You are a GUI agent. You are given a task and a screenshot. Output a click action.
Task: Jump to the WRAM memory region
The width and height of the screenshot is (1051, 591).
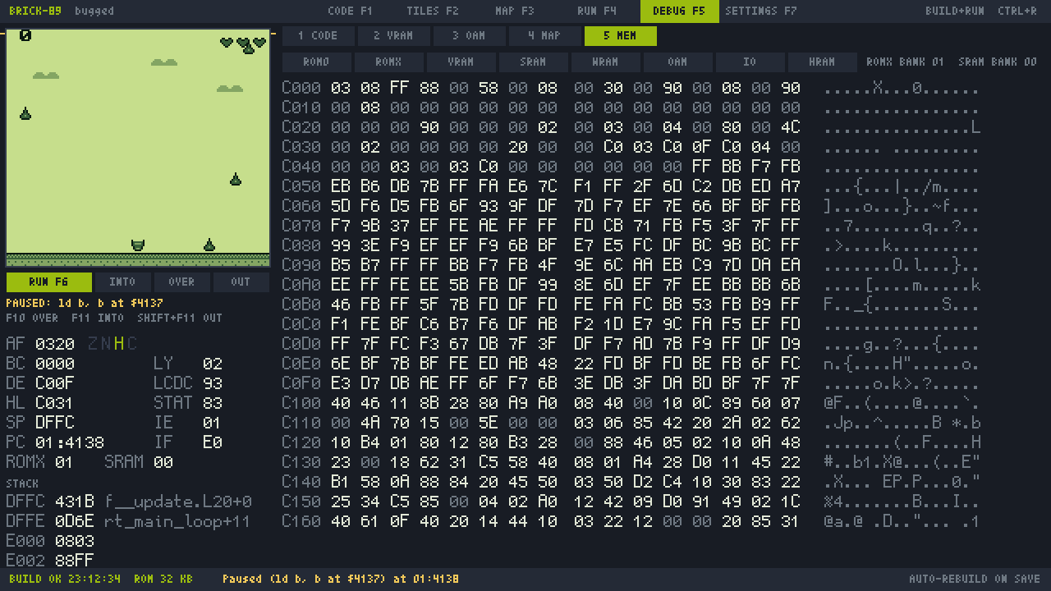pyautogui.click(x=605, y=62)
